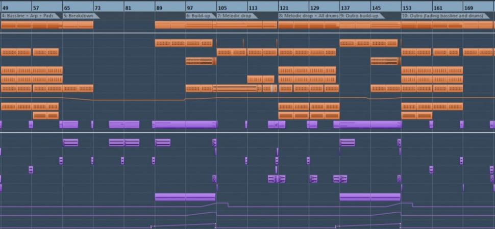Click bar 161 on the ruler
Image resolution: width=495 pixels, height=229 pixels.
tap(437, 8)
